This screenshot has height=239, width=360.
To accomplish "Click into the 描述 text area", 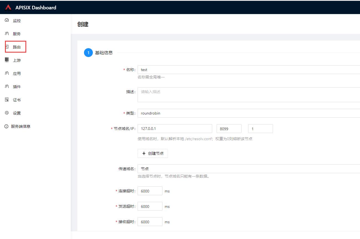I will pyautogui.click(x=249, y=95).
